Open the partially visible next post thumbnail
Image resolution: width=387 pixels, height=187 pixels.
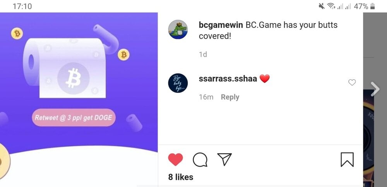click(369, 138)
